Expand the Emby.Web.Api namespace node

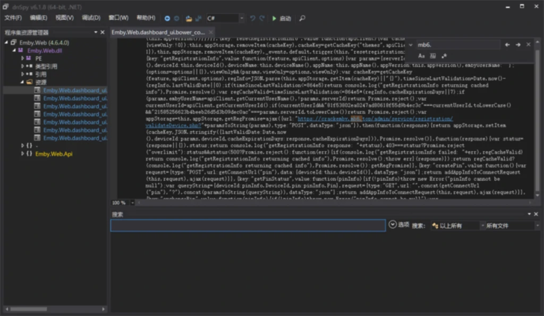point(23,154)
